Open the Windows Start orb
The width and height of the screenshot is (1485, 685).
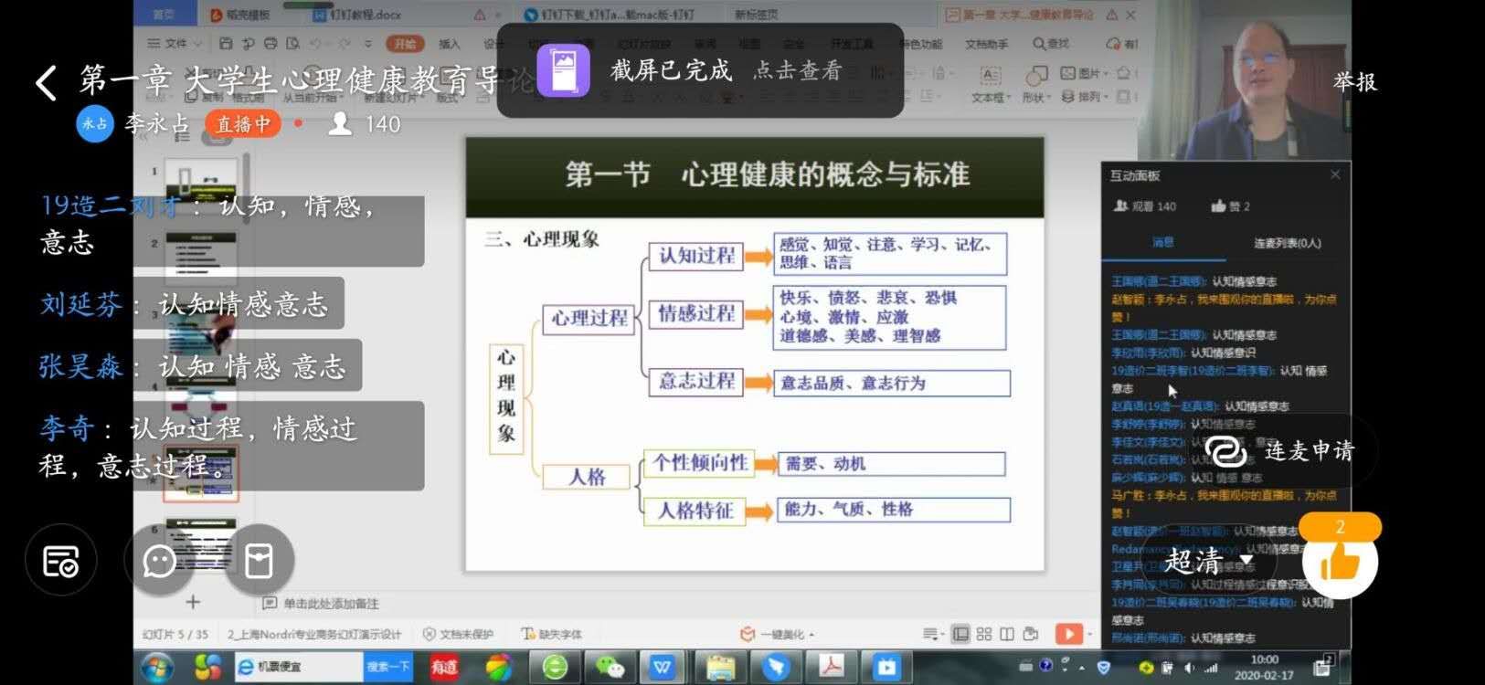[156, 668]
